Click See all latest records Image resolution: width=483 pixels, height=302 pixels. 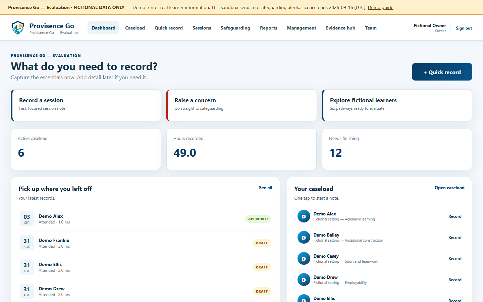click(x=265, y=188)
